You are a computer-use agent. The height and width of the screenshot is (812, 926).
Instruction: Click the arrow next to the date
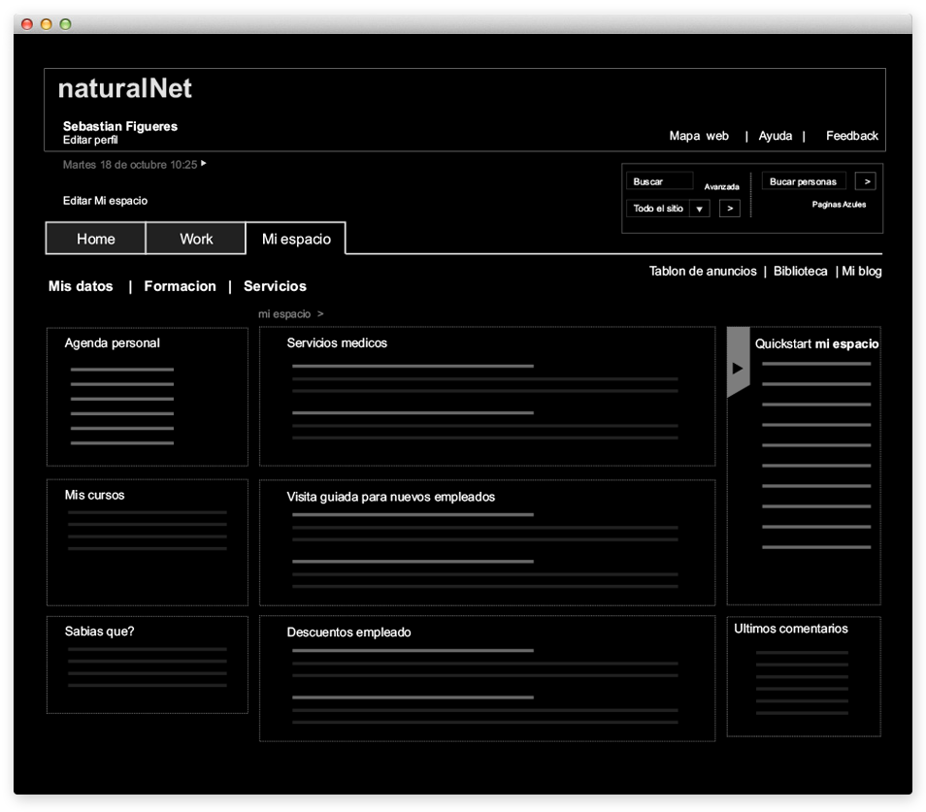pos(203,164)
